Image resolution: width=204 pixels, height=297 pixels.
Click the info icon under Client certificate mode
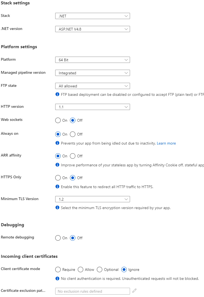57,278
